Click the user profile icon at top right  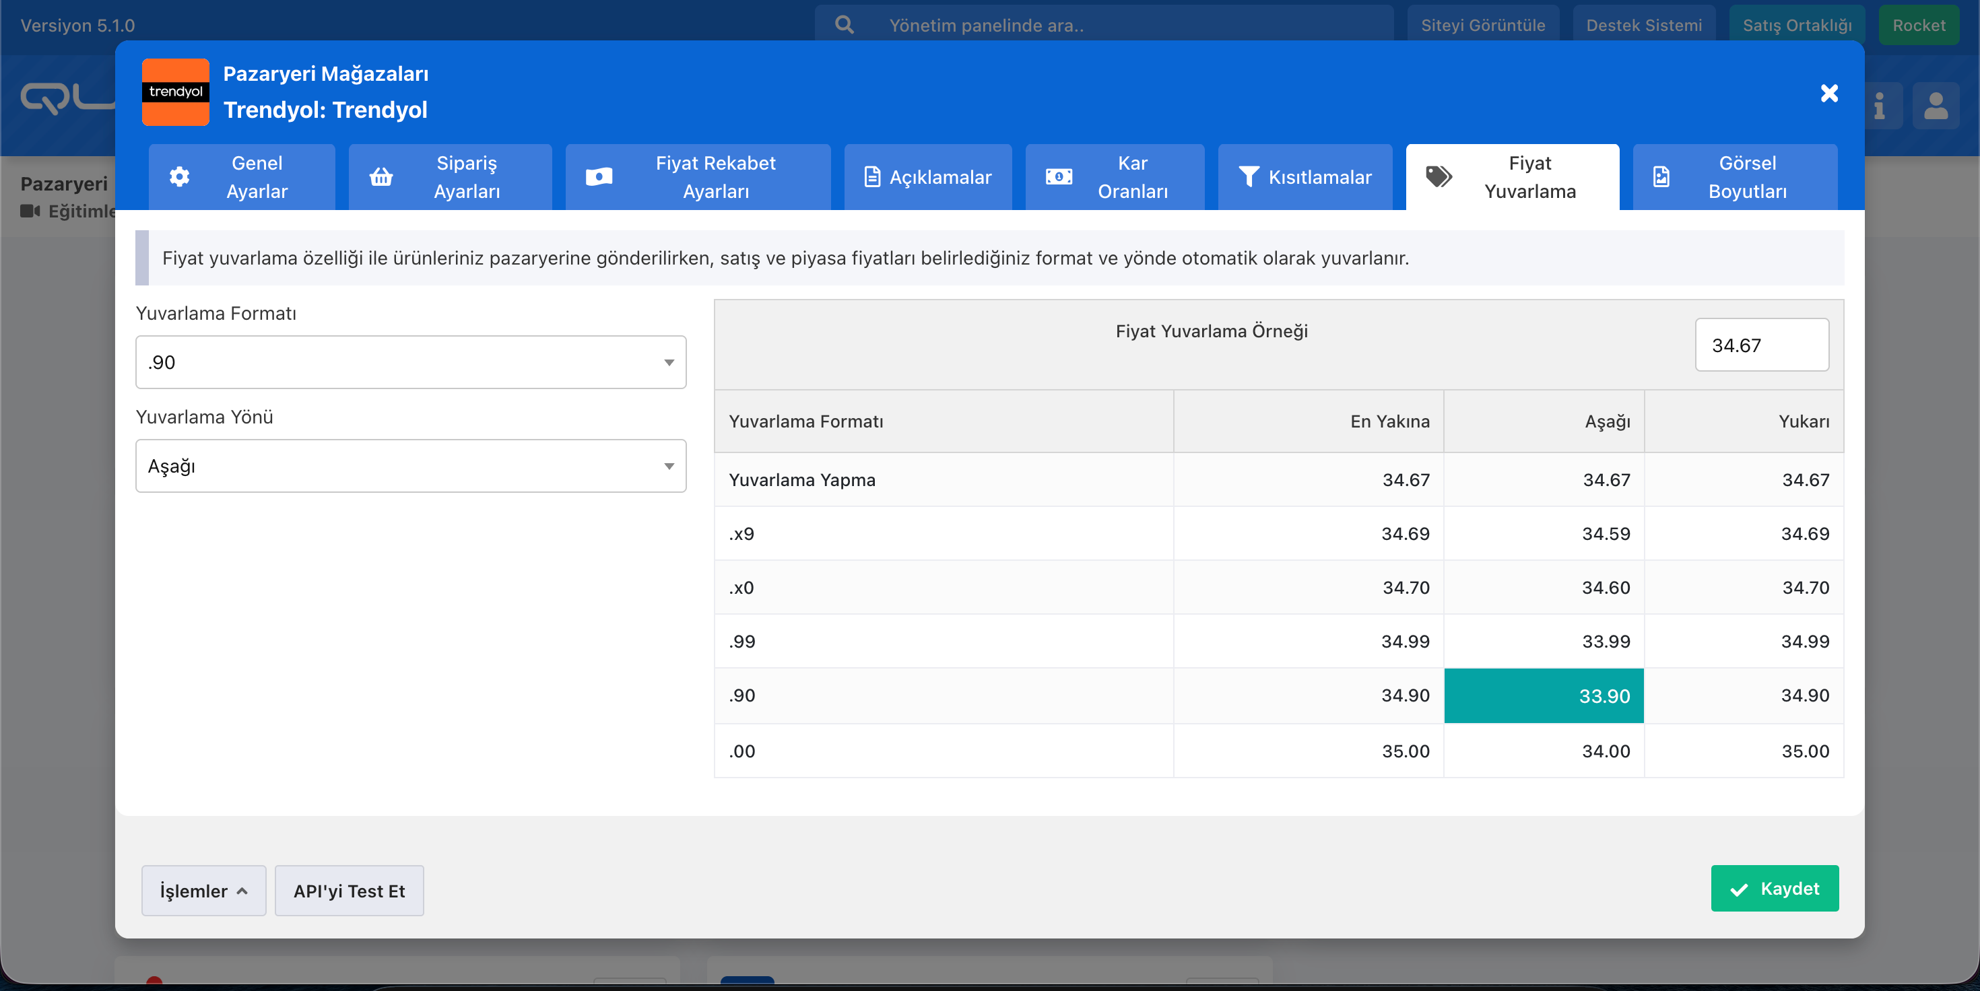[x=1936, y=105]
